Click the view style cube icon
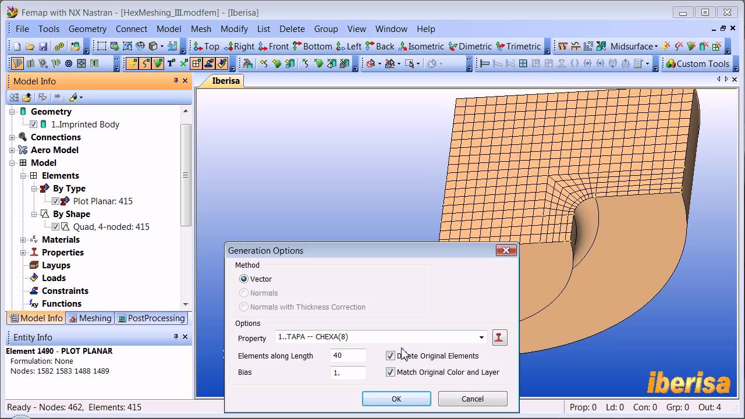The height and width of the screenshot is (419, 745). click(153, 47)
